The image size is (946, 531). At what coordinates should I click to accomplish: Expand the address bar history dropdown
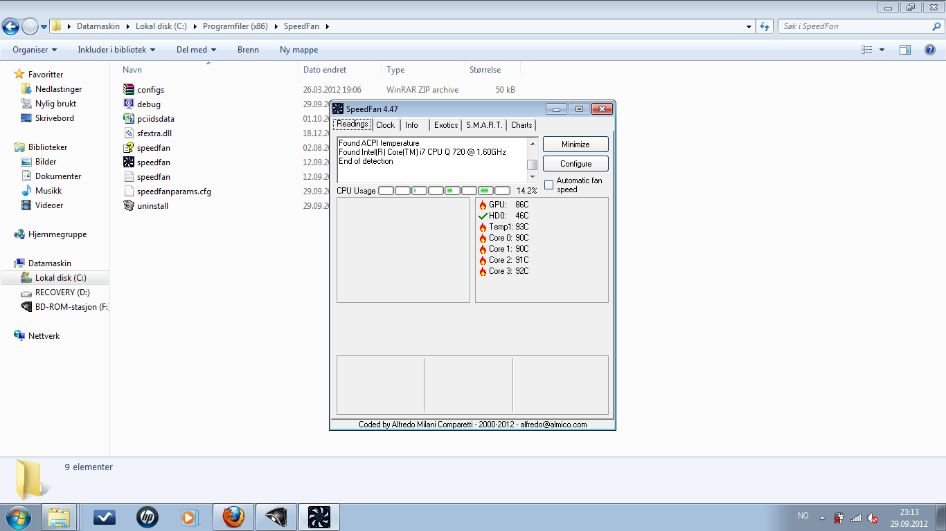pyautogui.click(x=749, y=26)
